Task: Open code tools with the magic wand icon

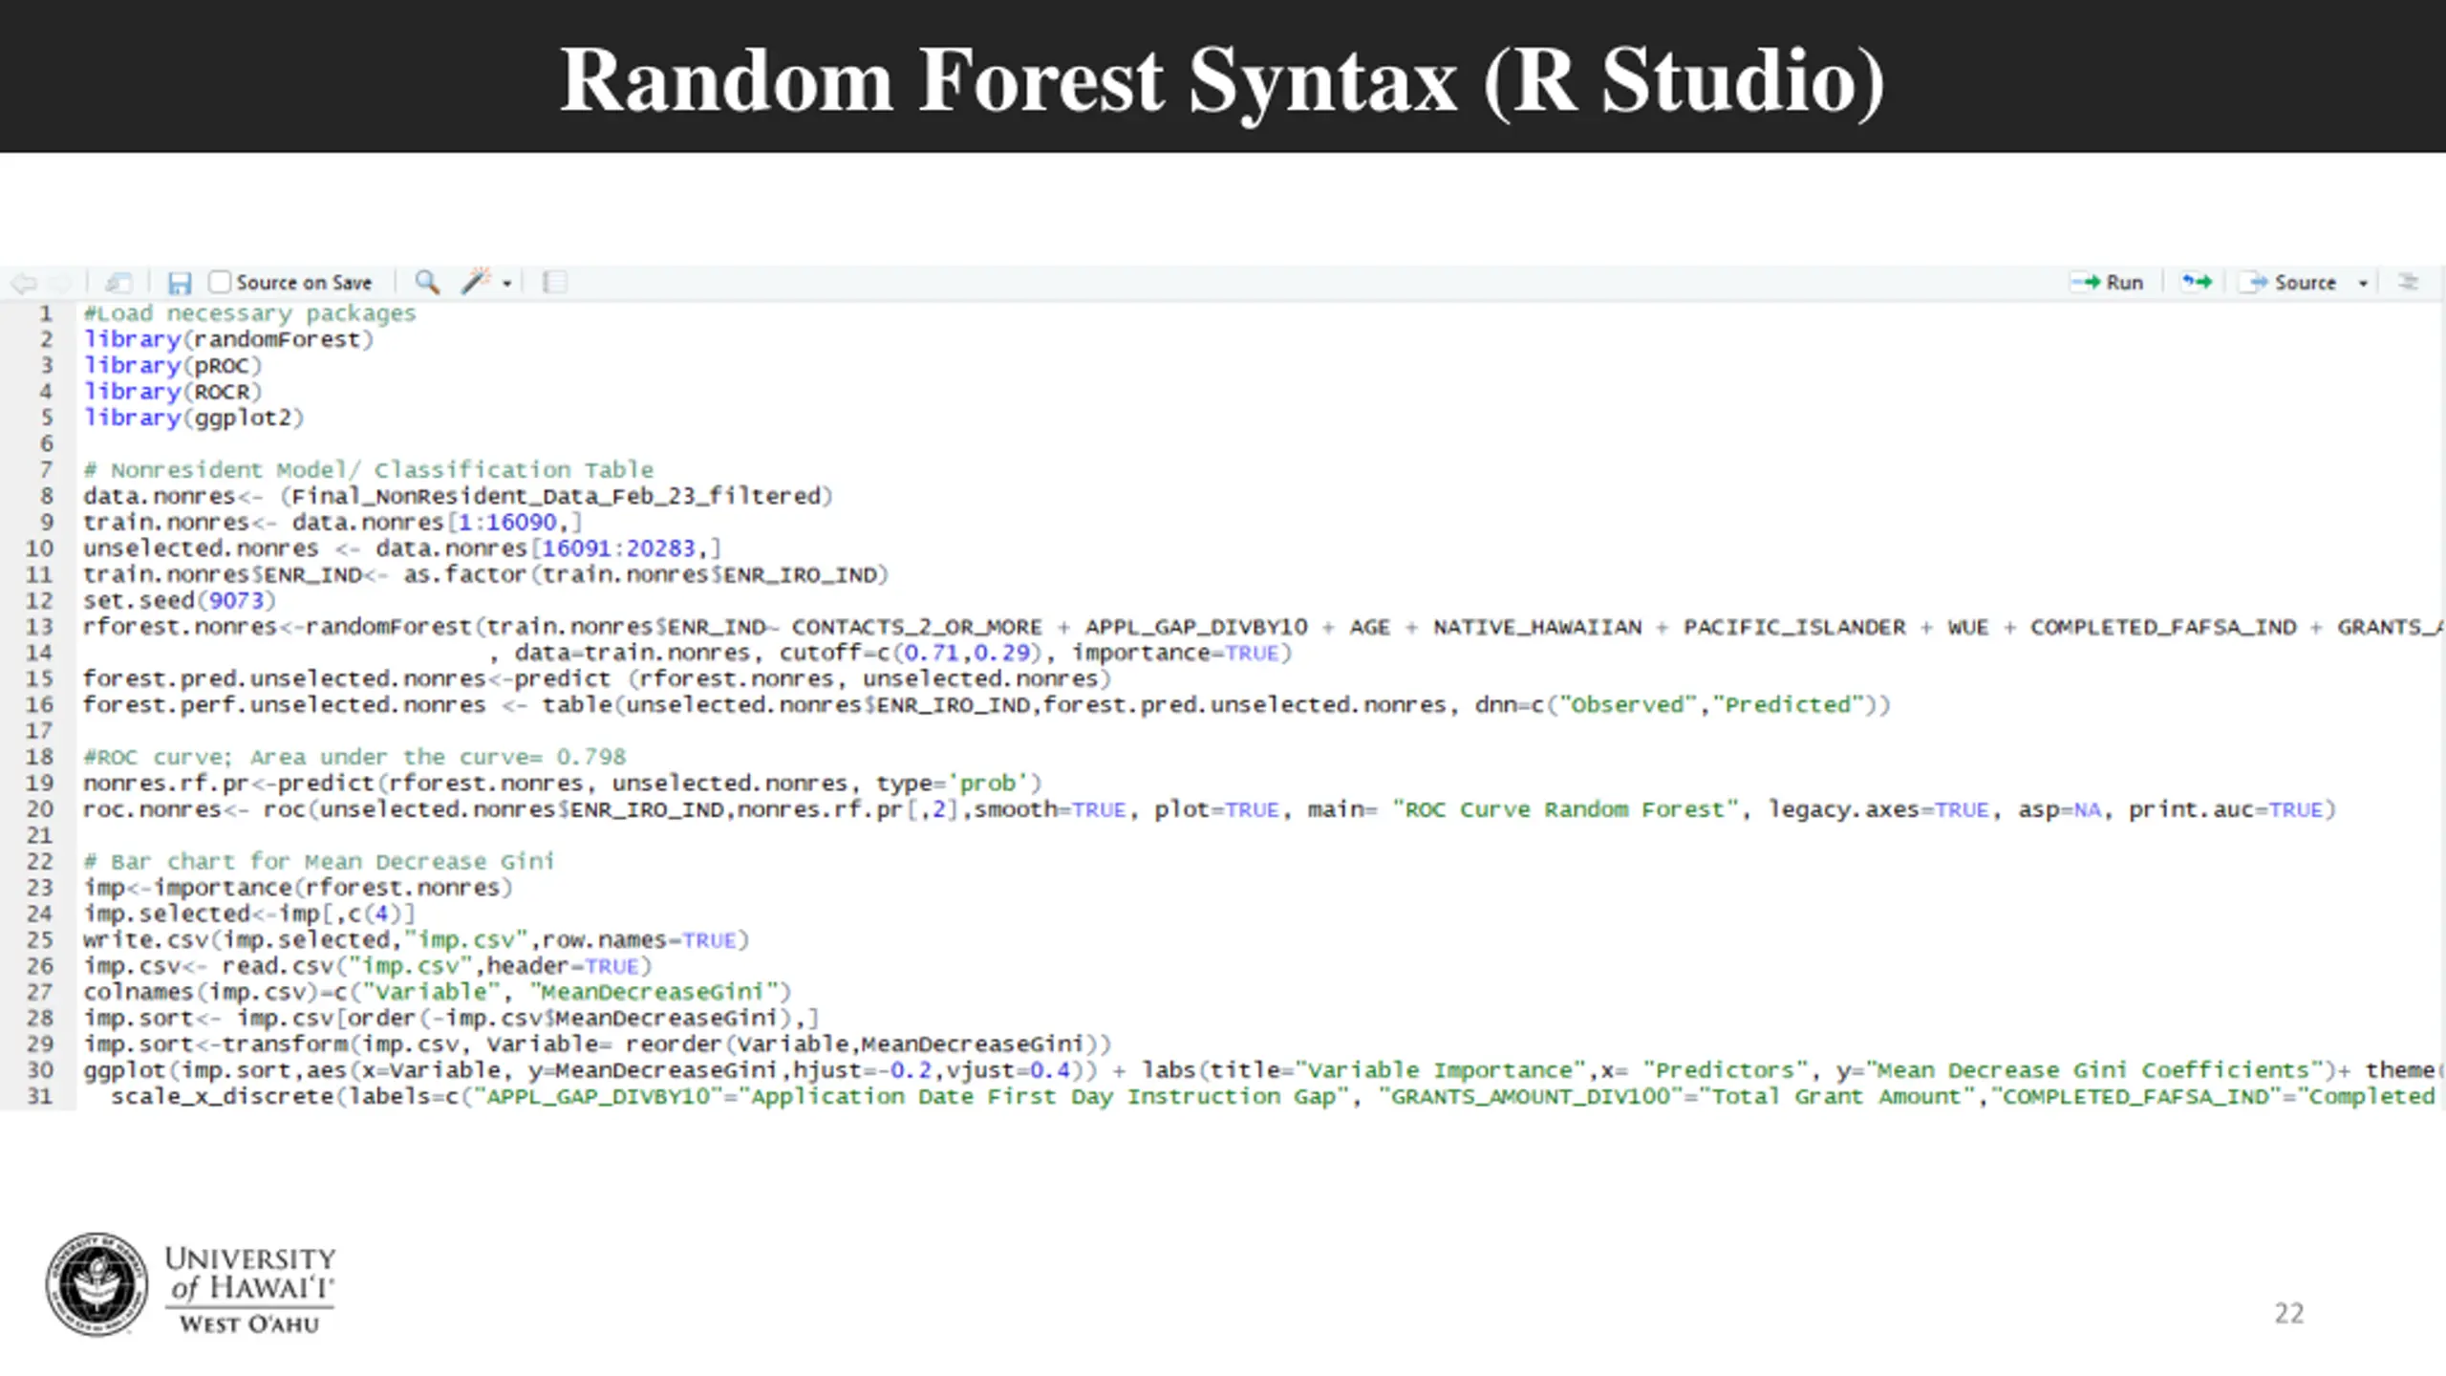Action: [476, 282]
